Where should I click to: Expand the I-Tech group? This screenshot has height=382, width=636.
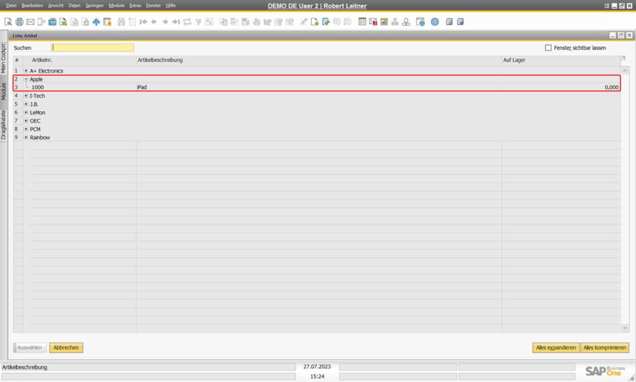click(26, 96)
